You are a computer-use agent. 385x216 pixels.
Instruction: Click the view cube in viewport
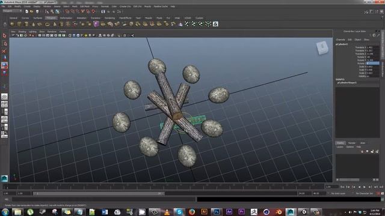pyautogui.click(x=322, y=47)
